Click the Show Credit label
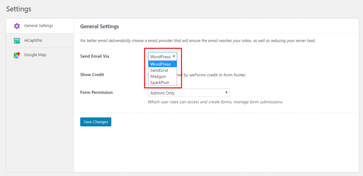This screenshot has width=363, height=176. click(92, 75)
